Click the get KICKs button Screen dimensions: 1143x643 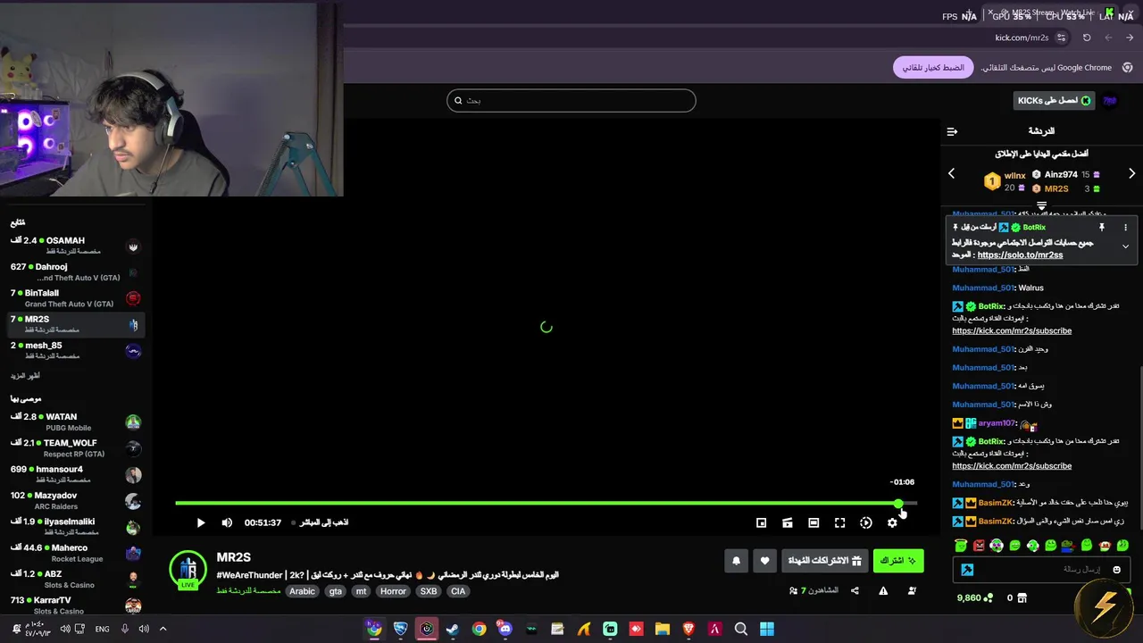(1055, 100)
